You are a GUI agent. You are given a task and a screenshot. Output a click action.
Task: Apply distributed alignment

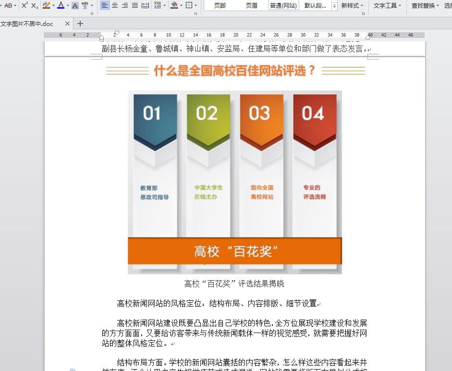coord(145,5)
